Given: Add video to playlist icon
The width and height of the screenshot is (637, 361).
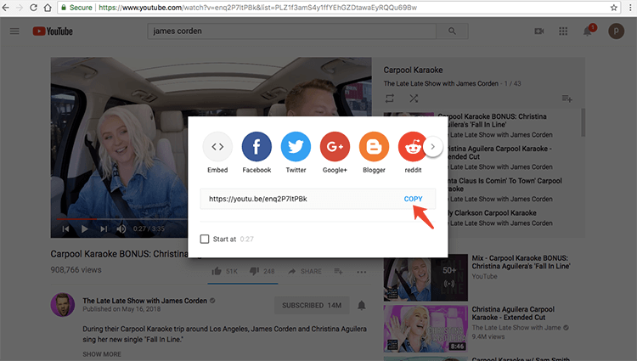Looking at the screenshot, I should (x=338, y=271).
